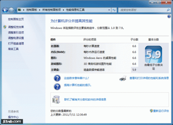Viewport: 173px width, 125px height.
Task: Select the 主硬盘 row label
Action: [x=55, y=70]
